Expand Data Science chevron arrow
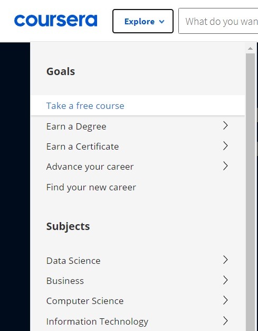Image resolution: width=258 pixels, height=331 pixels. (225, 260)
